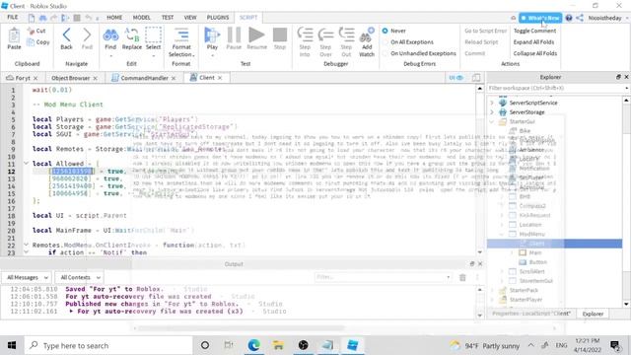631x355 pixels.
Task: Collapse code fold at line 11
Action: (x=26, y=164)
